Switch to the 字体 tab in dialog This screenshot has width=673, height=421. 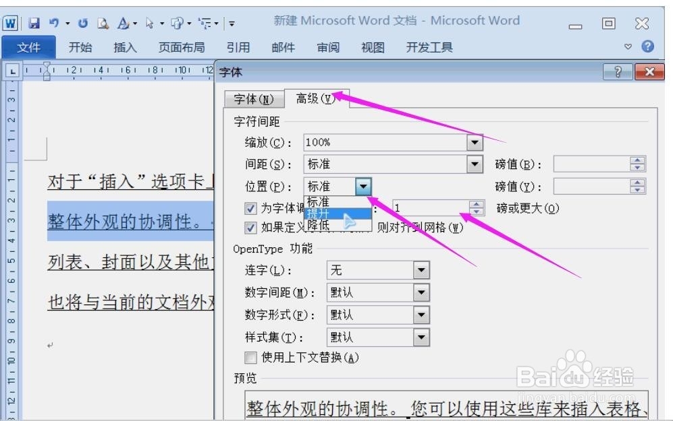253,99
